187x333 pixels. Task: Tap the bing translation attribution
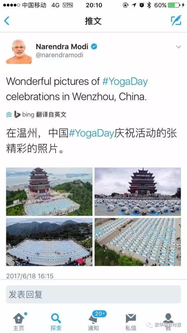tap(36, 115)
